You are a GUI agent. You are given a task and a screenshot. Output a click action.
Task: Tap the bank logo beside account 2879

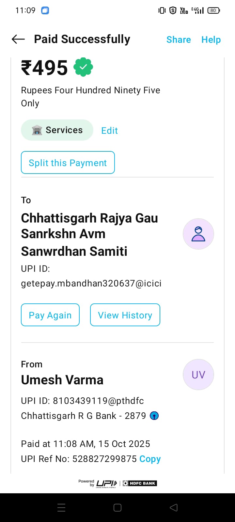coord(154,416)
